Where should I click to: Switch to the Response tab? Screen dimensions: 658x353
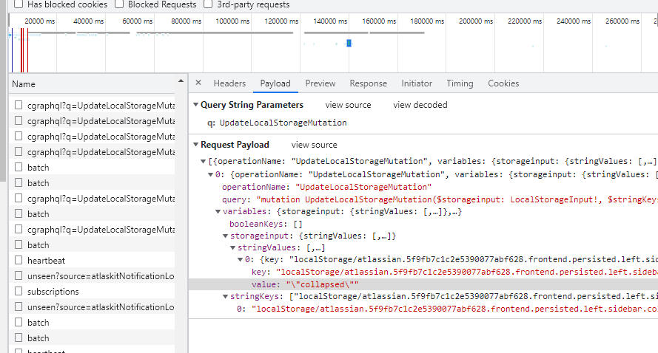coord(369,83)
